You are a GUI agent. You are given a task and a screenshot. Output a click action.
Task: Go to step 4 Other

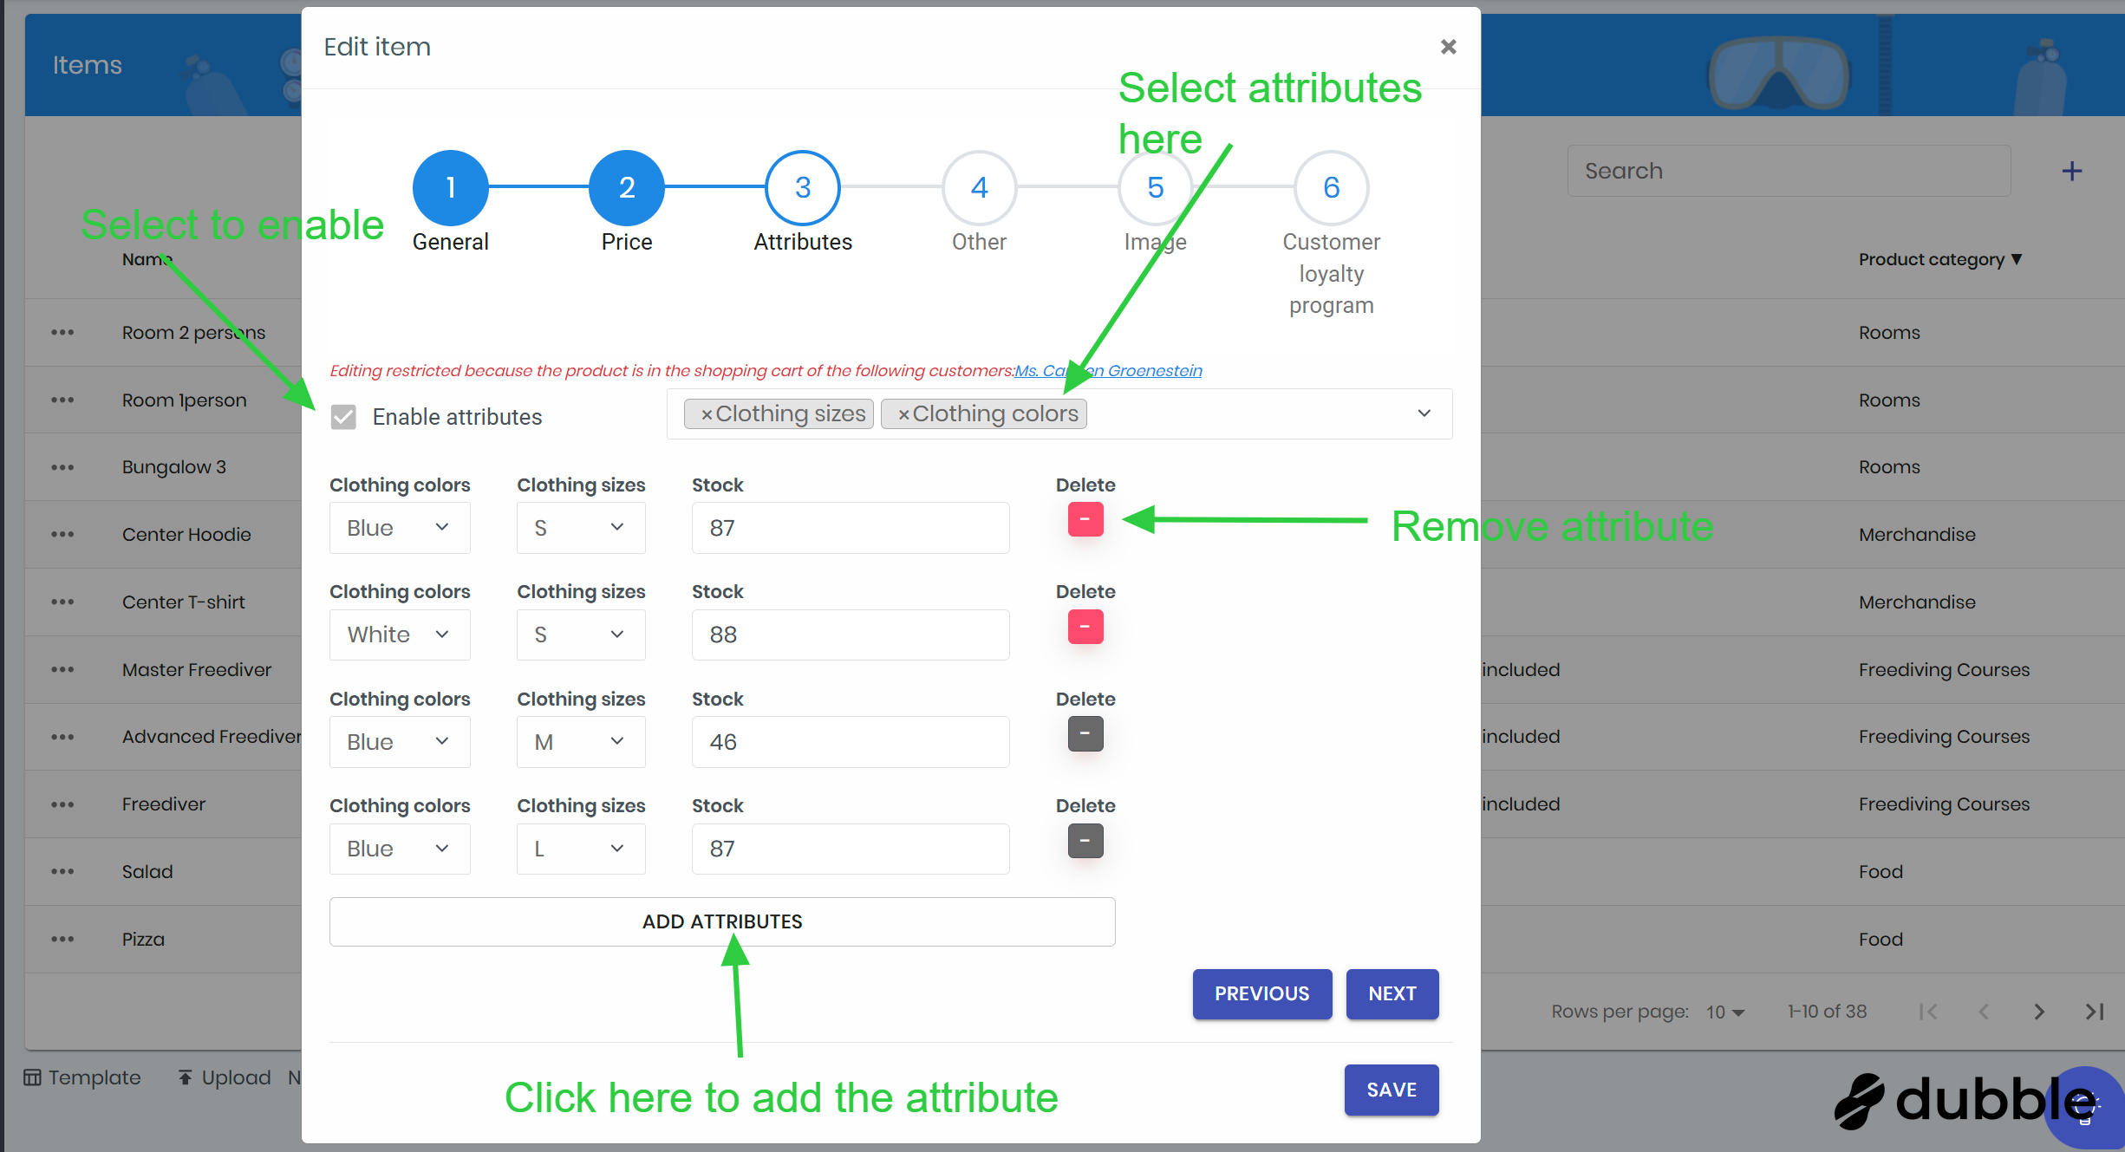[x=979, y=187]
